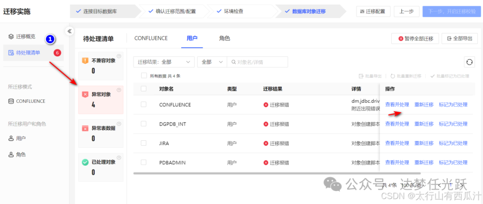Screen dimensions: 483x204
Task: Toggle the select-all checkbox in table header
Action: pos(144,89)
